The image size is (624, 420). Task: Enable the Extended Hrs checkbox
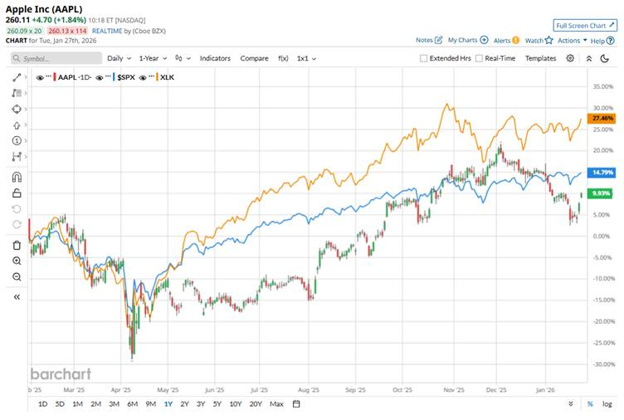424,59
